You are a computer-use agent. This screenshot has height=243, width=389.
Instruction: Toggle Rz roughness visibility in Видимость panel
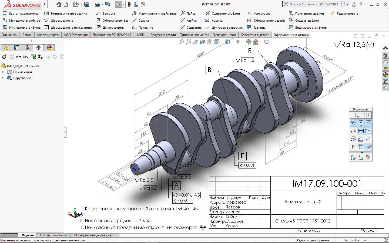(353, 123)
